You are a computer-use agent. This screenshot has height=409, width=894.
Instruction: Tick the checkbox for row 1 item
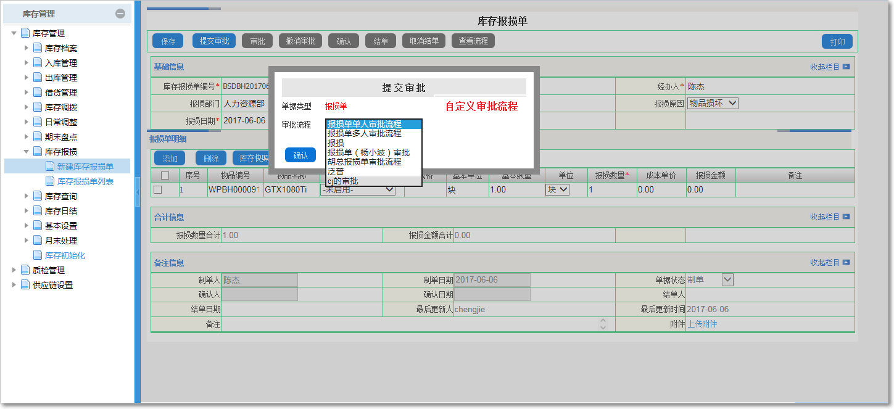click(x=158, y=190)
